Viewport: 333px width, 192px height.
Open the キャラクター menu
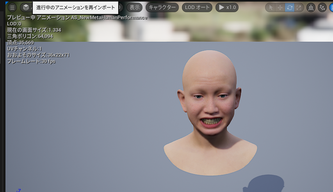click(162, 7)
